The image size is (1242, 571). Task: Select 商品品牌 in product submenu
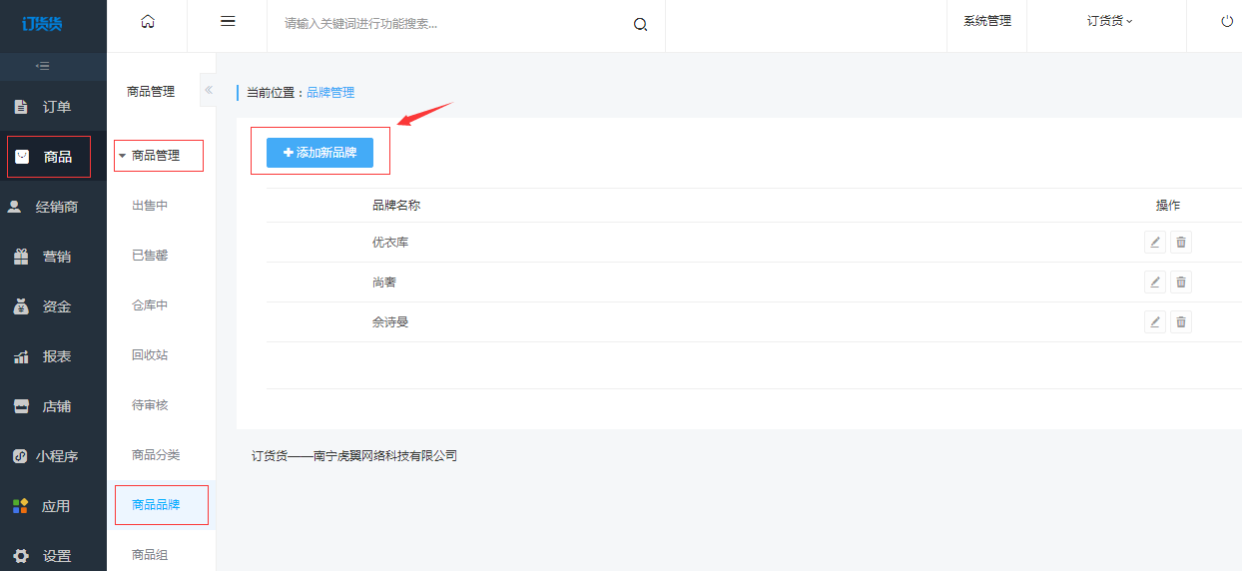click(x=156, y=505)
